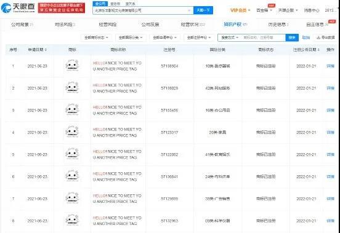This screenshot has width=340, height=233.
Task: Expand the 百宝箱 menu
Action: 264,10
